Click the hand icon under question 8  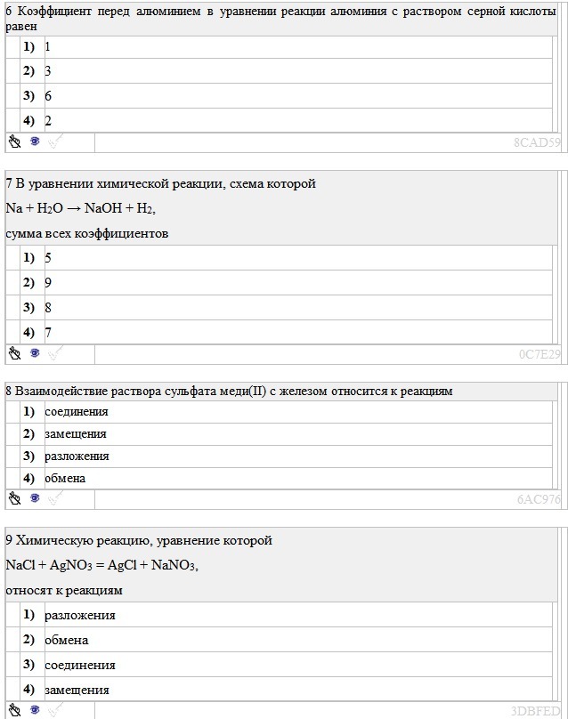15,498
